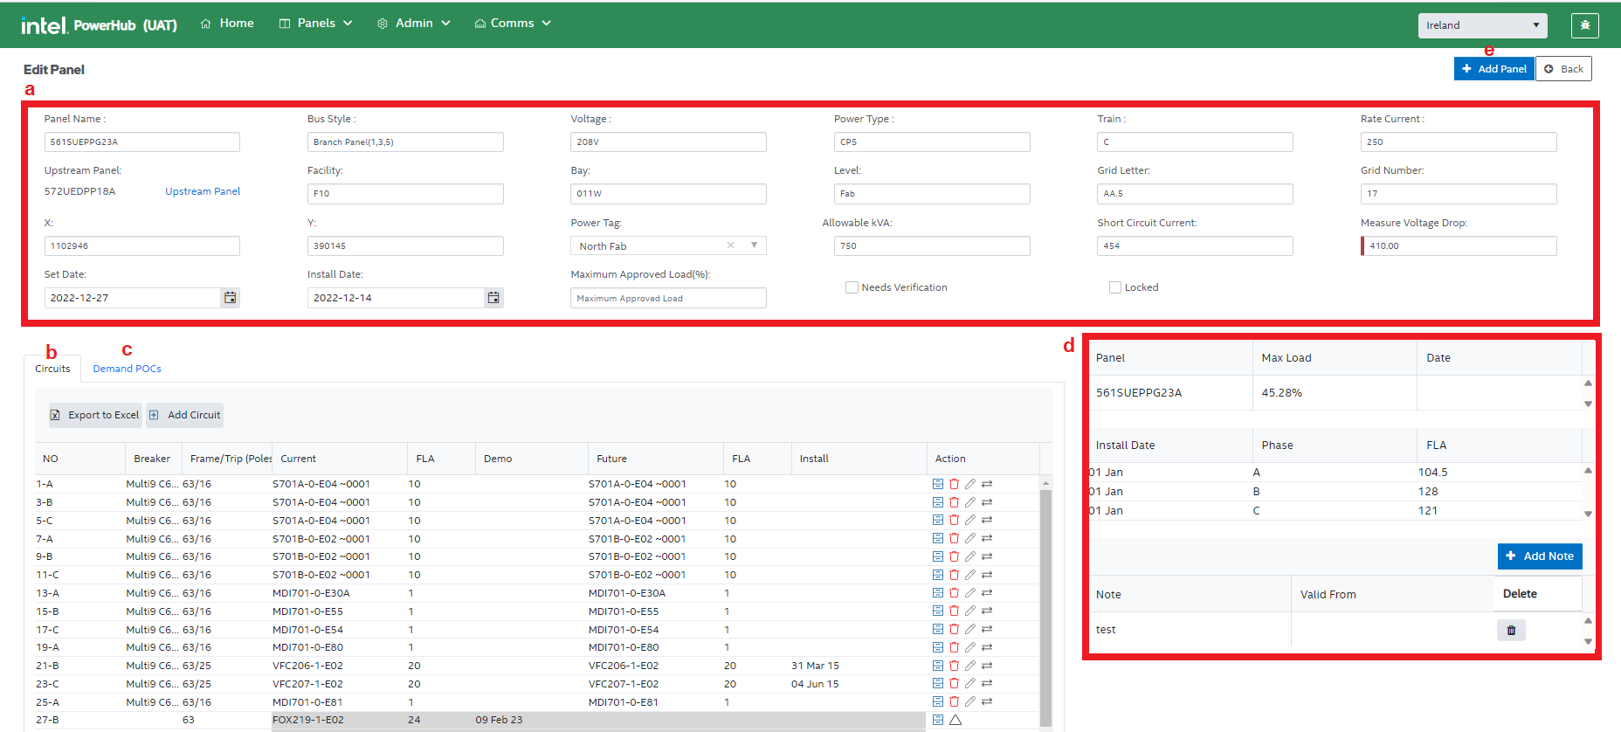
Task: Open the Install Date calendar picker
Action: point(493,298)
